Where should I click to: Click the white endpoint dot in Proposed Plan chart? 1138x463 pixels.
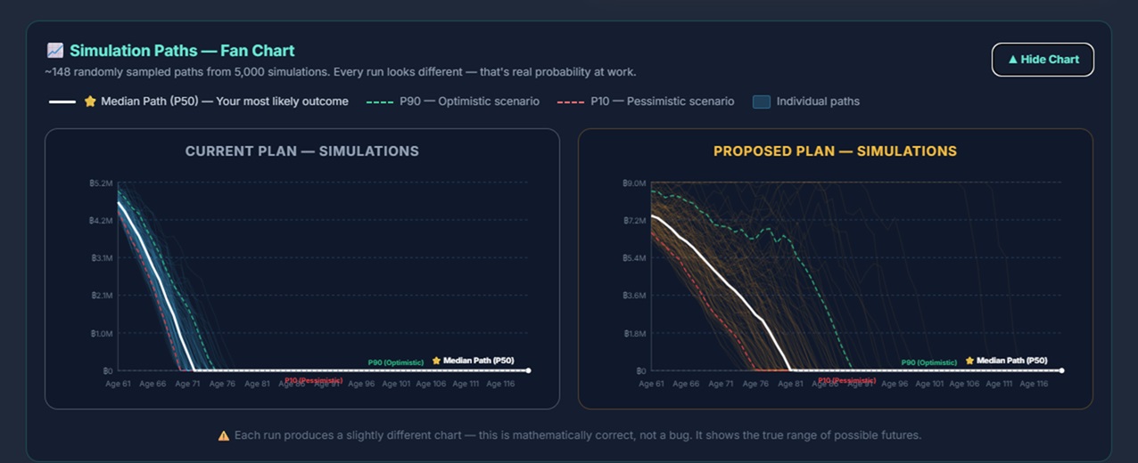point(1061,370)
